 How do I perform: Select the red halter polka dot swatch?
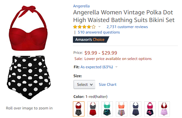click(x=79, y=109)
